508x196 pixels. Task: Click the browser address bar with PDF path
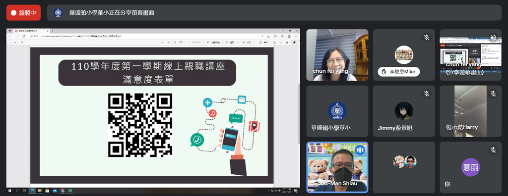(x=146, y=36)
